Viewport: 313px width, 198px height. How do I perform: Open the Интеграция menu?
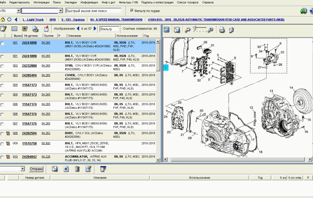click(x=41, y=2)
